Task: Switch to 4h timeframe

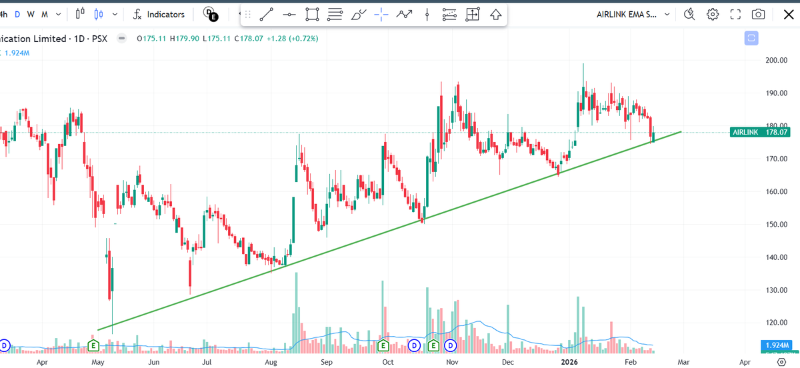Action: click(x=3, y=14)
